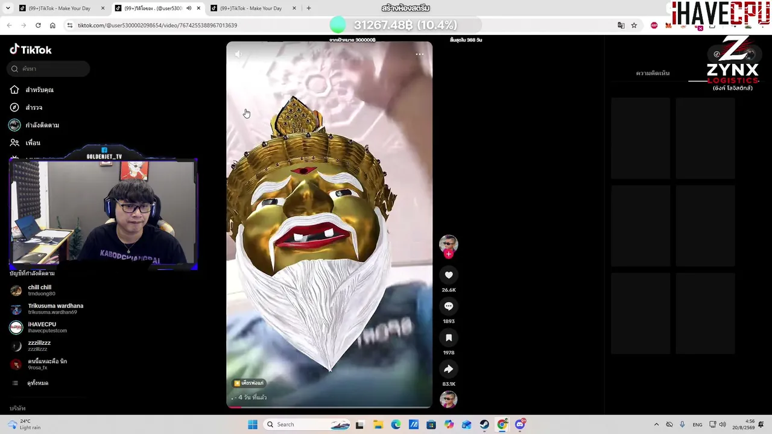Open the iHAVECPU account

(x=39, y=327)
